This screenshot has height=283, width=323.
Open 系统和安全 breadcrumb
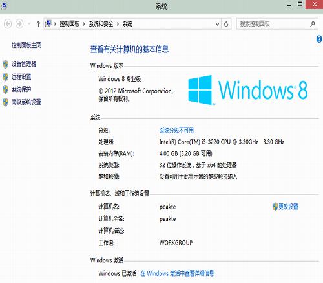(x=101, y=24)
